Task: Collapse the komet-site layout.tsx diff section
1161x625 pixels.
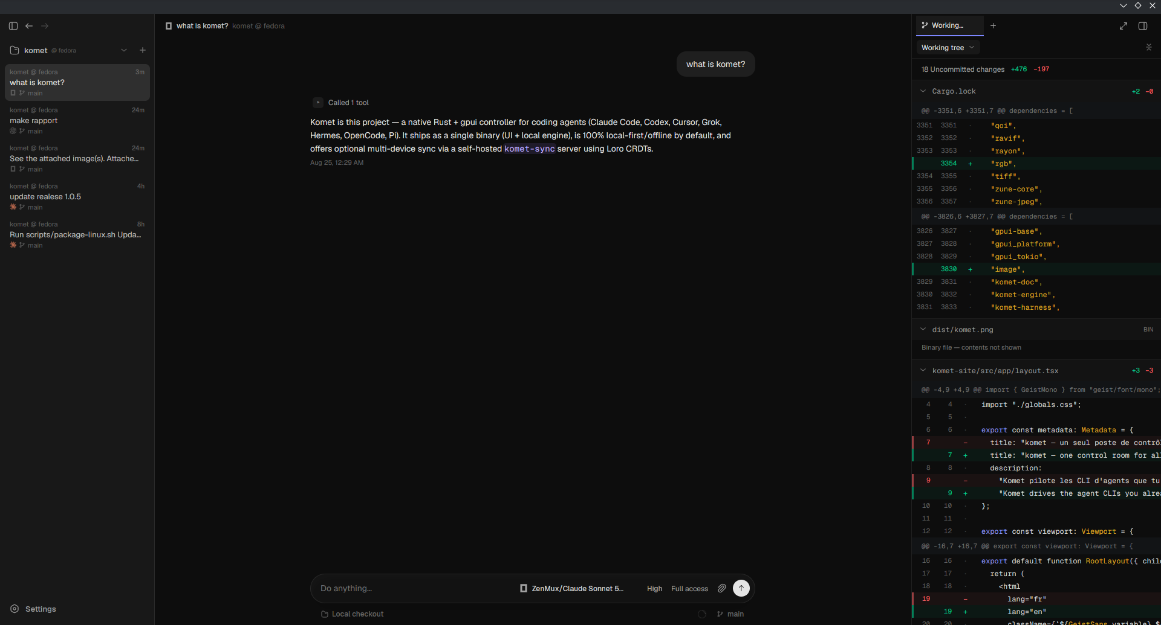Action: (x=923, y=371)
